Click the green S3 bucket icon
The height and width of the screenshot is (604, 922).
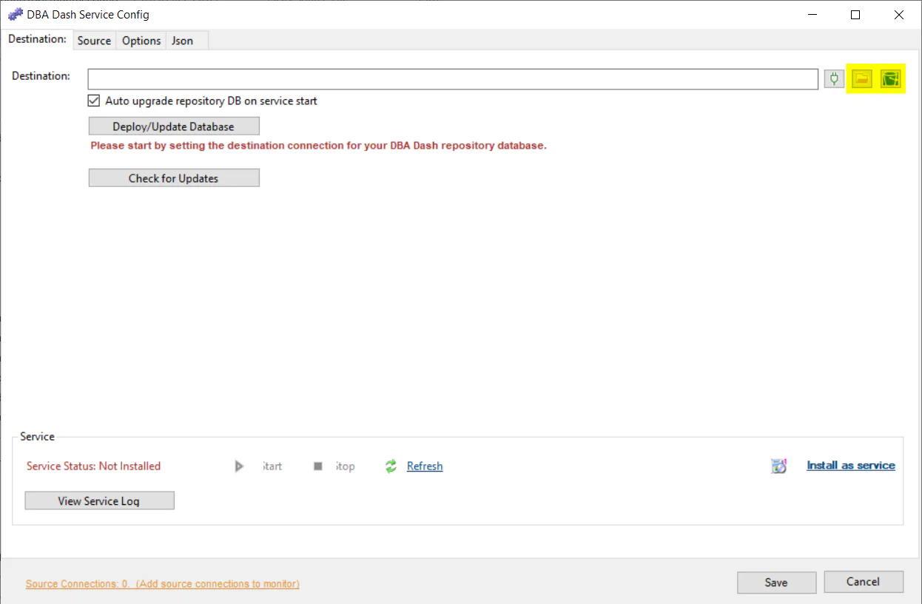[891, 78]
